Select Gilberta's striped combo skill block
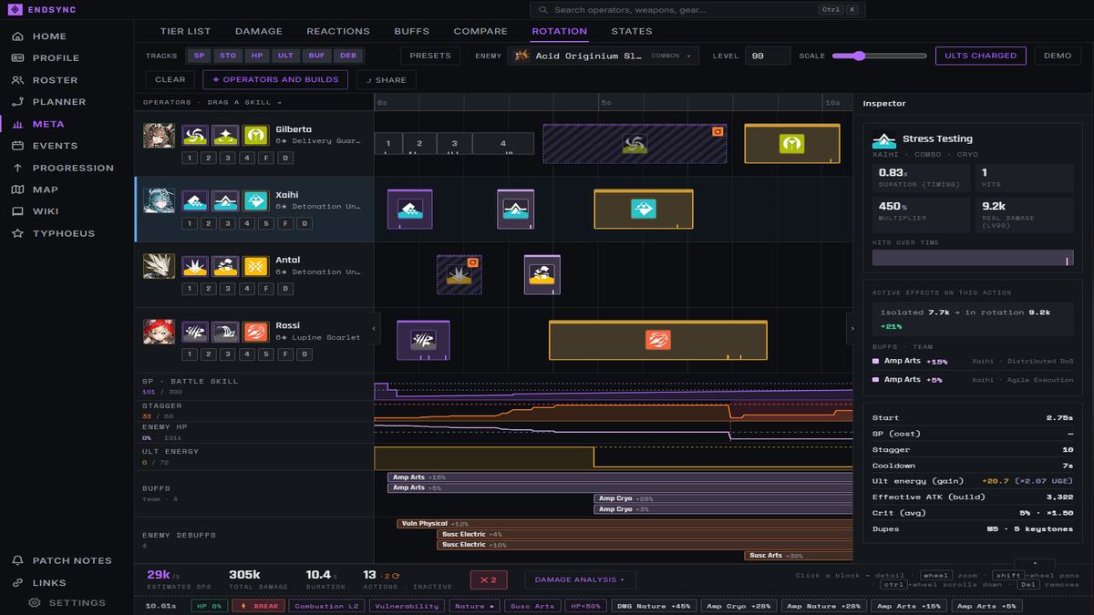Screen dimensions: 1094x615 pos(635,144)
